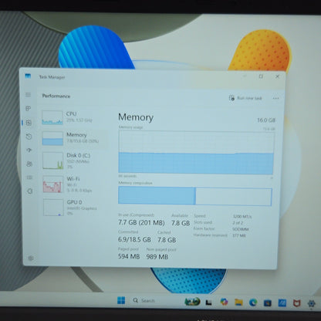The width and height of the screenshot is (321, 321).
Task: Click the Memory composition bar
Action: coord(195,196)
